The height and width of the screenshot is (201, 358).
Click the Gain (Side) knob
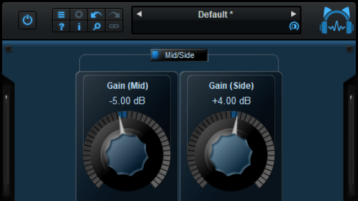click(231, 155)
